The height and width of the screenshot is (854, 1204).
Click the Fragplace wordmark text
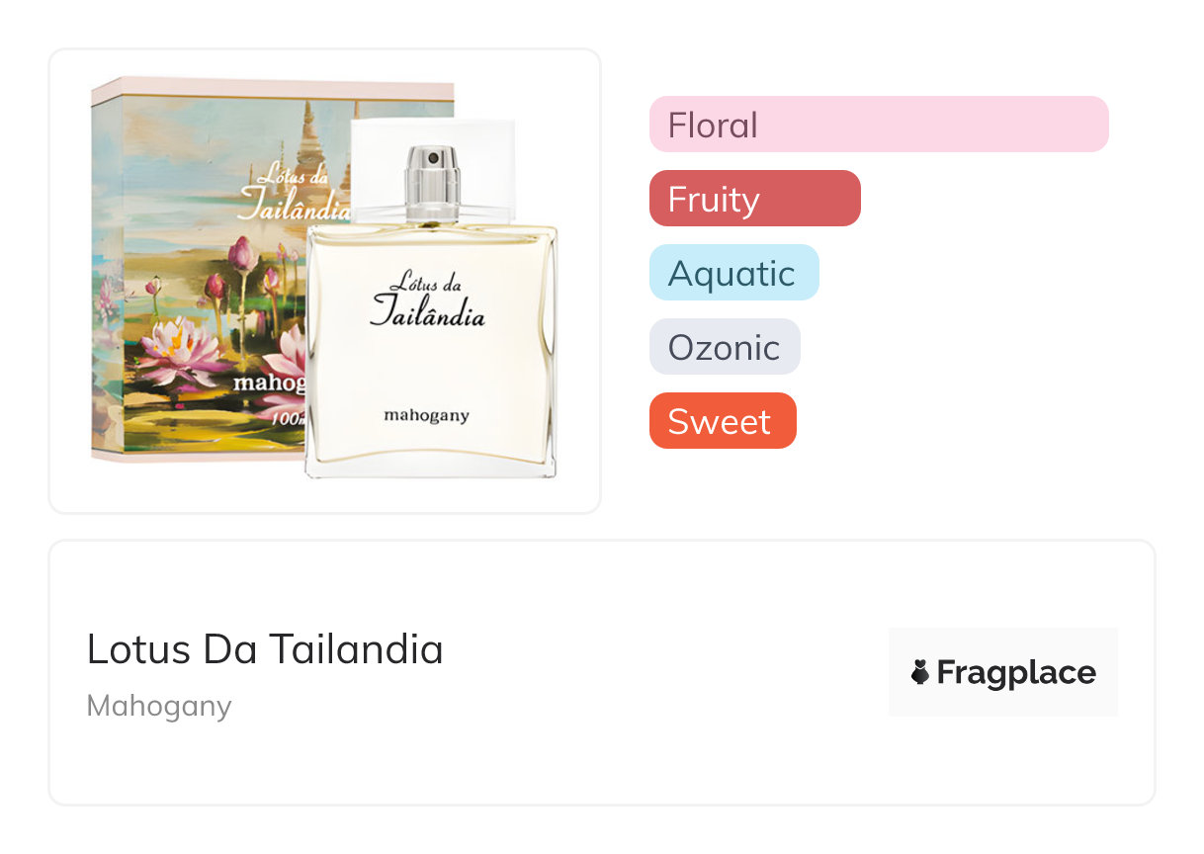[x=1016, y=673]
